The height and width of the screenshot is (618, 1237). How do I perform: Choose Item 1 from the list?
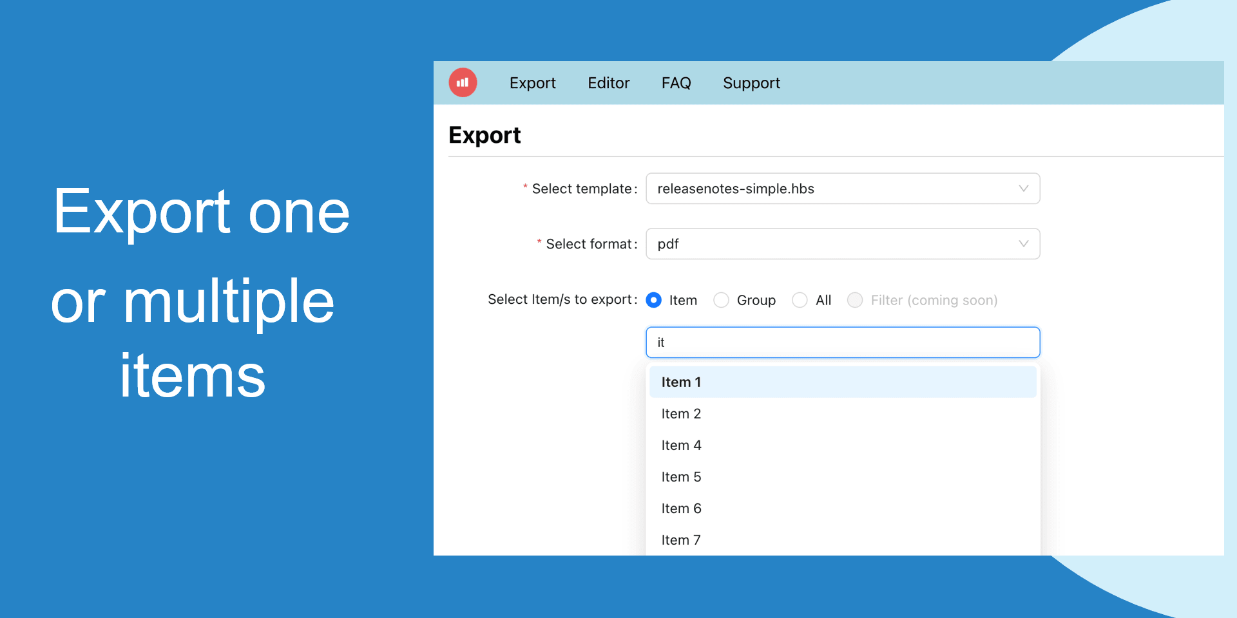tap(843, 382)
